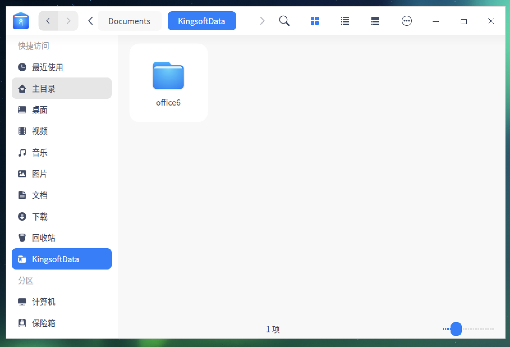Open 保险箱 vault
This screenshot has height=347, width=510.
tap(62, 323)
